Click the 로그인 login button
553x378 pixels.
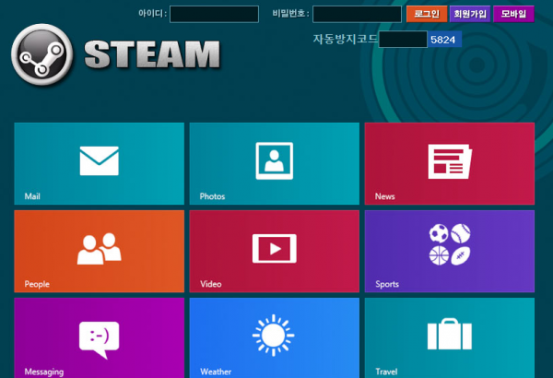427,14
